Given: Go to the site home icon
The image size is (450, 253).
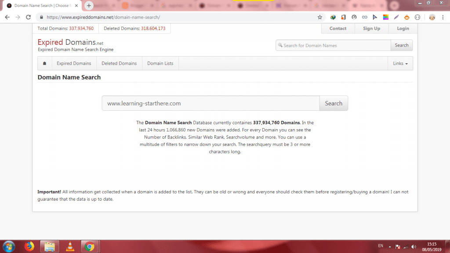Looking at the screenshot, I should 44,63.
